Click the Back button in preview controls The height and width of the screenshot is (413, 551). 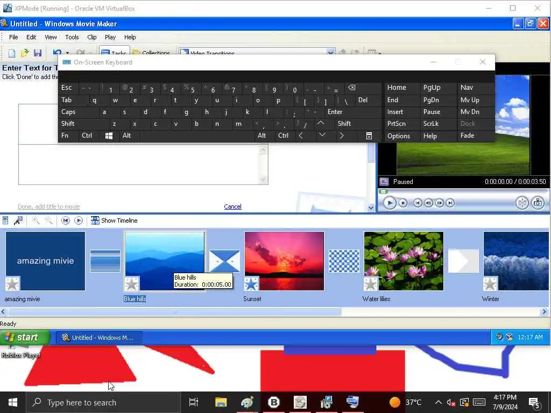click(x=418, y=203)
